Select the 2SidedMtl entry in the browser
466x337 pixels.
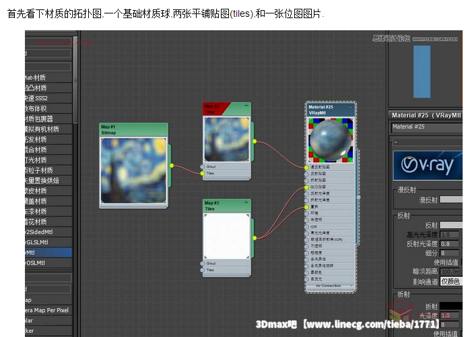(x=48, y=232)
